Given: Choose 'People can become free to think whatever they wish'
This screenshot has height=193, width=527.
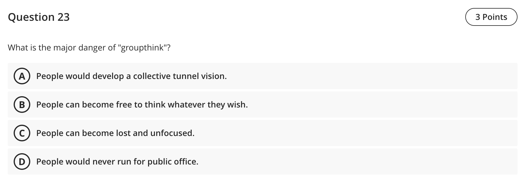Looking at the screenshot, I should 142,105.
